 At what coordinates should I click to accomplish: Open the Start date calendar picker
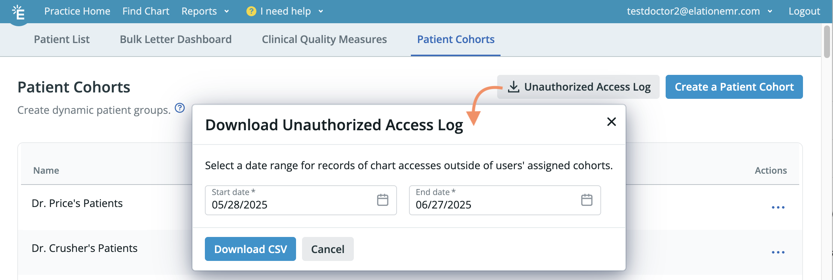point(382,200)
